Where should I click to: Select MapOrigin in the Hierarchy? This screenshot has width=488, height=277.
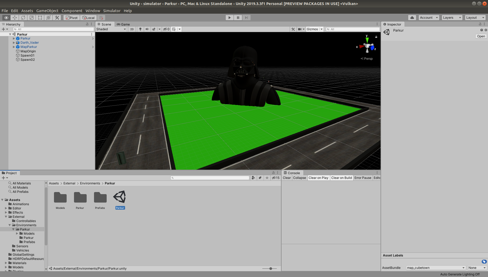click(28, 51)
